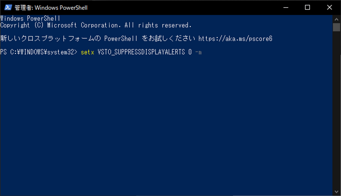Open the PowerShell icon system menu

(8, 7)
